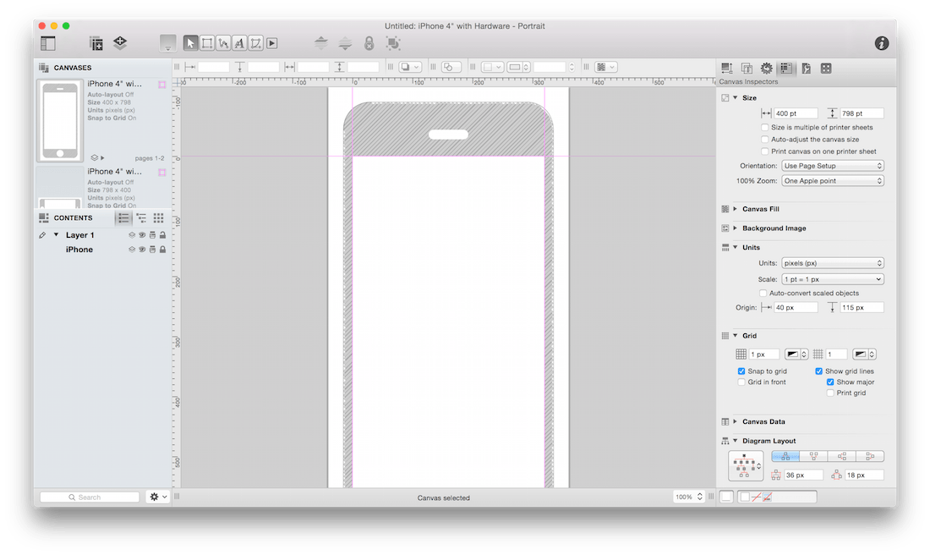Enable Size is multiple of printer sheets
This screenshot has height=555, width=930.
click(764, 127)
